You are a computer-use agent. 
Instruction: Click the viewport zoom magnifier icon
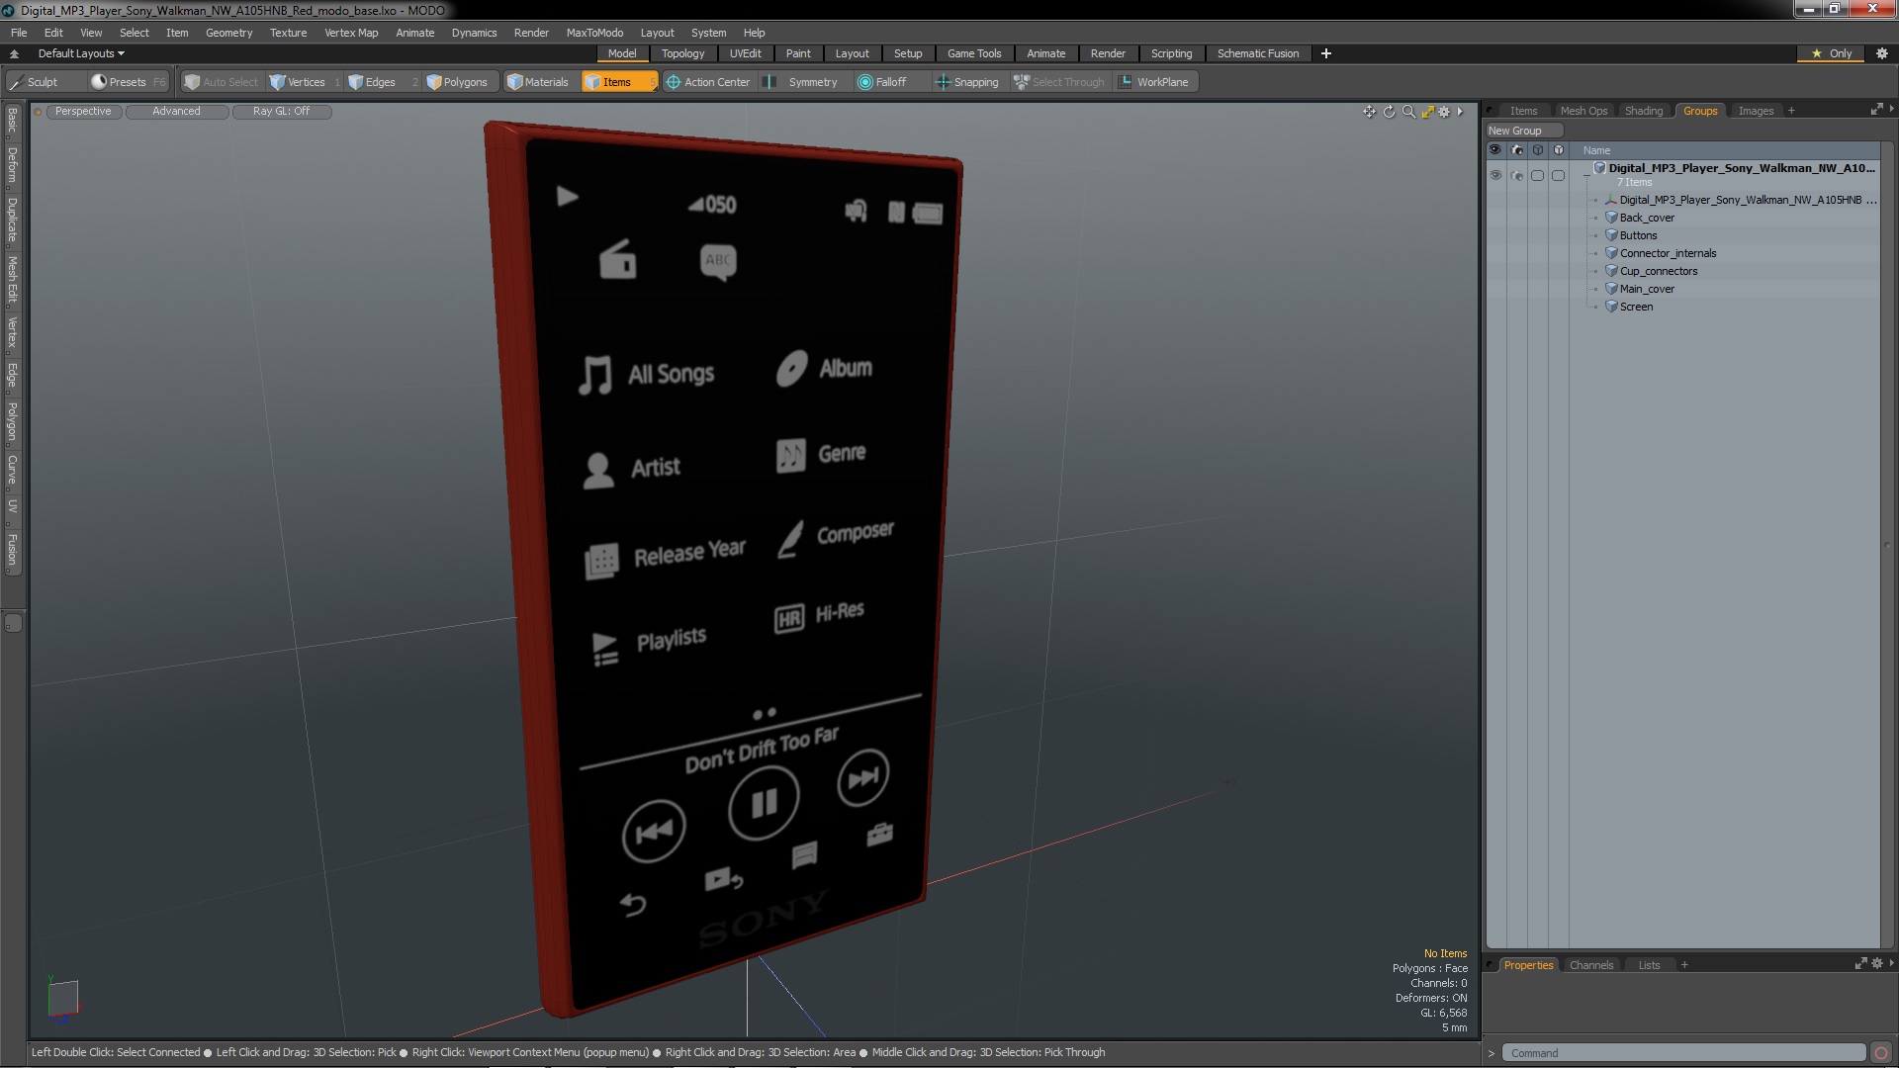(1408, 112)
